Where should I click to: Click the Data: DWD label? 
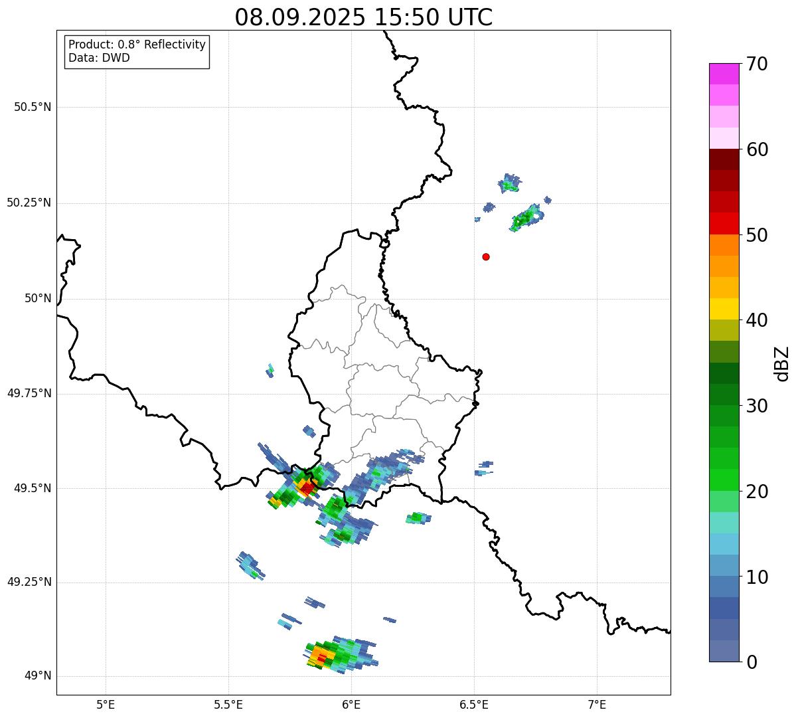pos(99,58)
